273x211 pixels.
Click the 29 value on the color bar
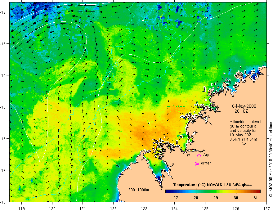pos(216,198)
